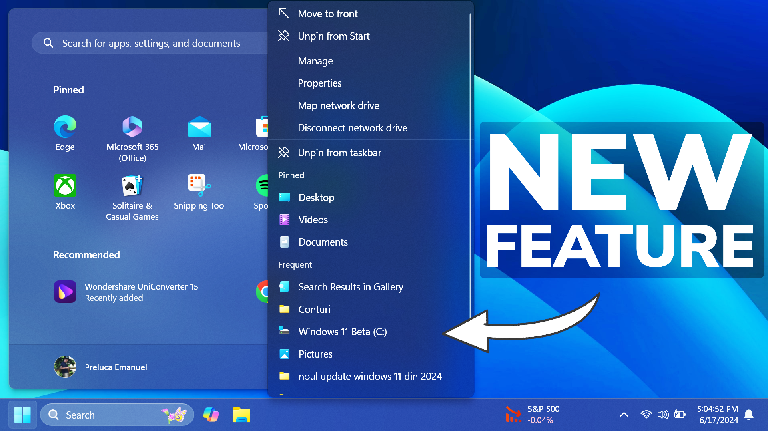Expand hidden icons in the system tray
Image resolution: width=768 pixels, height=431 pixels.
(624, 415)
